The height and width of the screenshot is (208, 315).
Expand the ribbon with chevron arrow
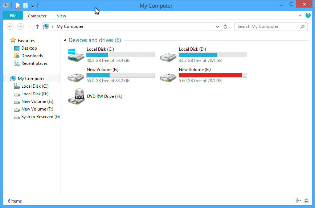point(300,15)
